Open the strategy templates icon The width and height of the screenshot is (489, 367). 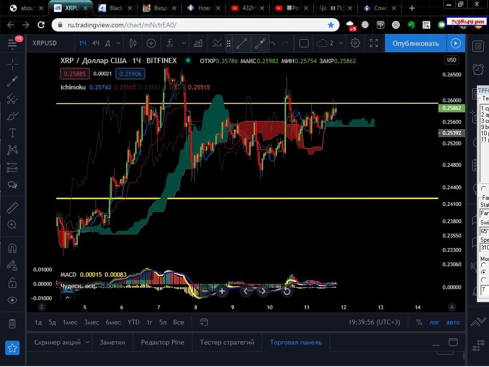[217, 43]
